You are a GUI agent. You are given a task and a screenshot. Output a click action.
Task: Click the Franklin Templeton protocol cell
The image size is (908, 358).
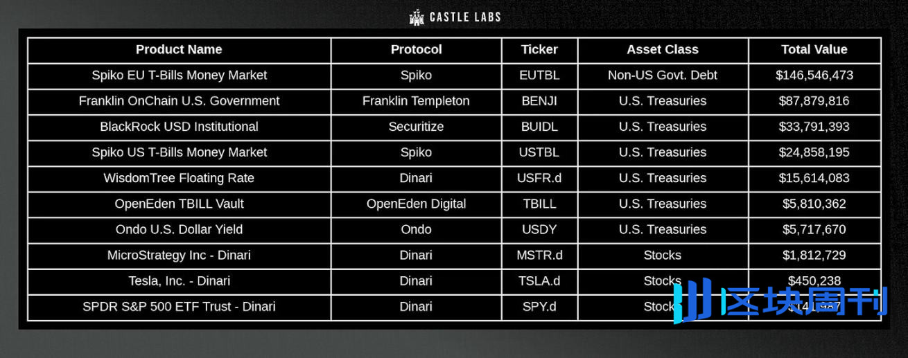(416, 101)
